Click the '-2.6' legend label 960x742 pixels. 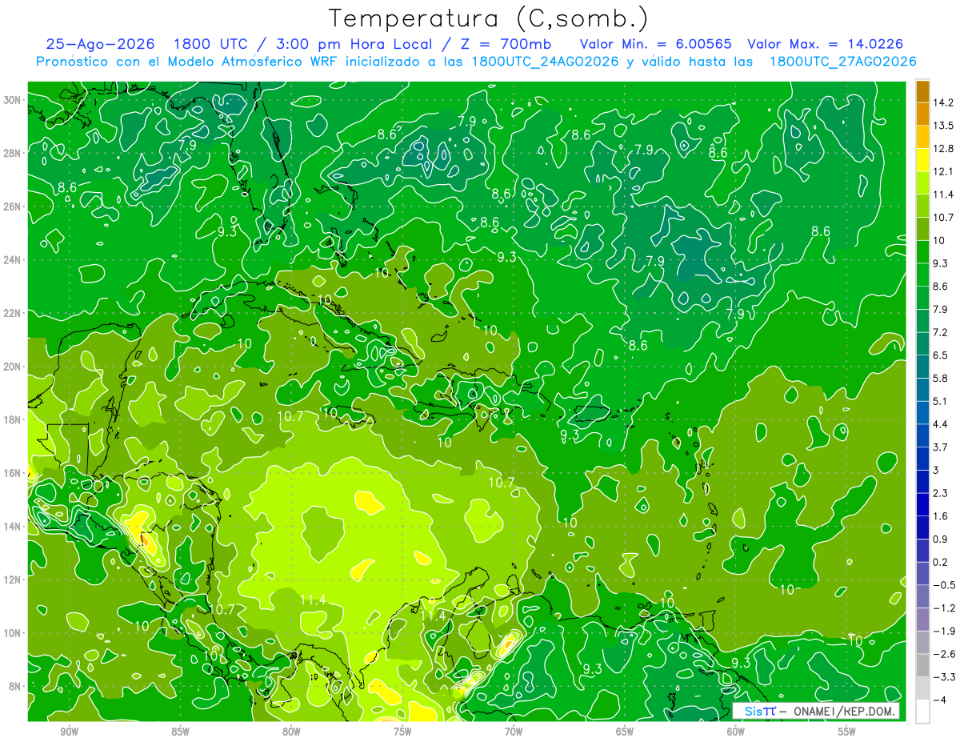tap(943, 654)
